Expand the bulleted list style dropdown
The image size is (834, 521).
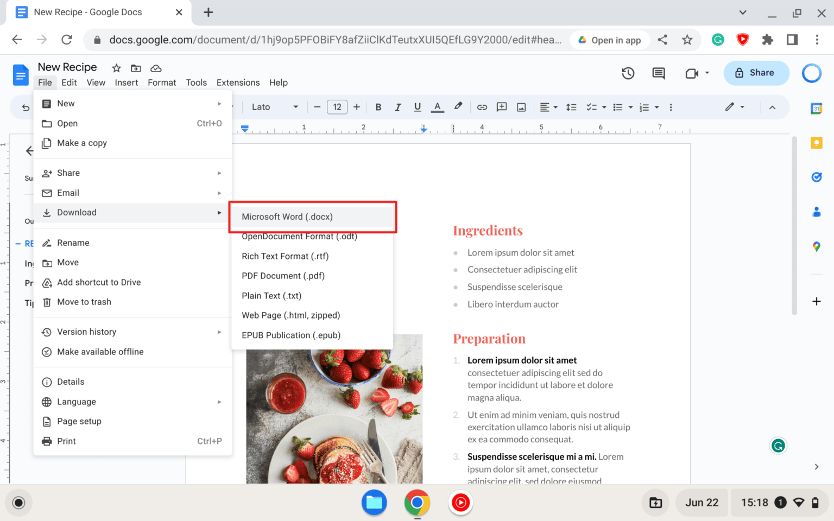pos(630,107)
